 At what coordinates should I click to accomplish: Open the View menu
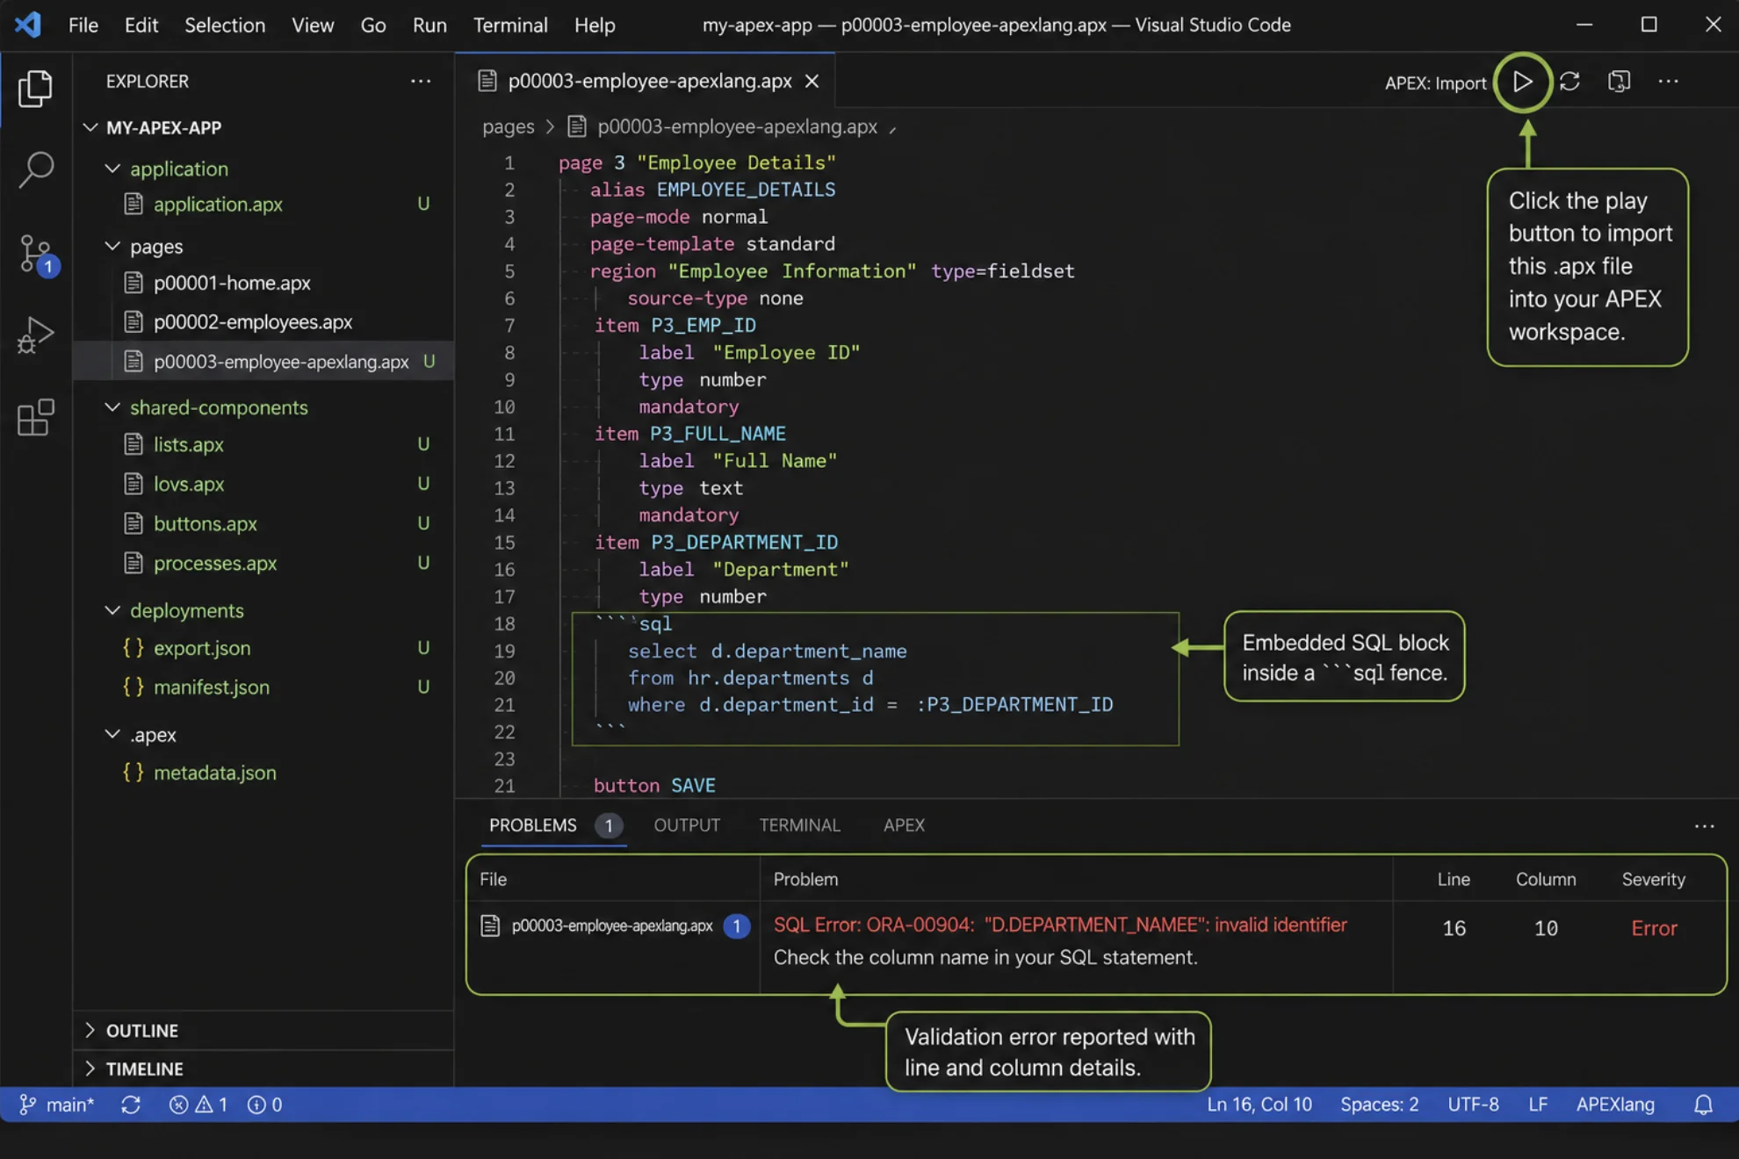(313, 25)
